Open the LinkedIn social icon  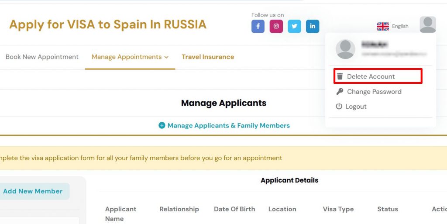(x=313, y=26)
